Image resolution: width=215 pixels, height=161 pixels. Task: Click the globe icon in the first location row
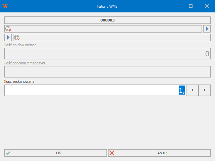tap(8, 29)
